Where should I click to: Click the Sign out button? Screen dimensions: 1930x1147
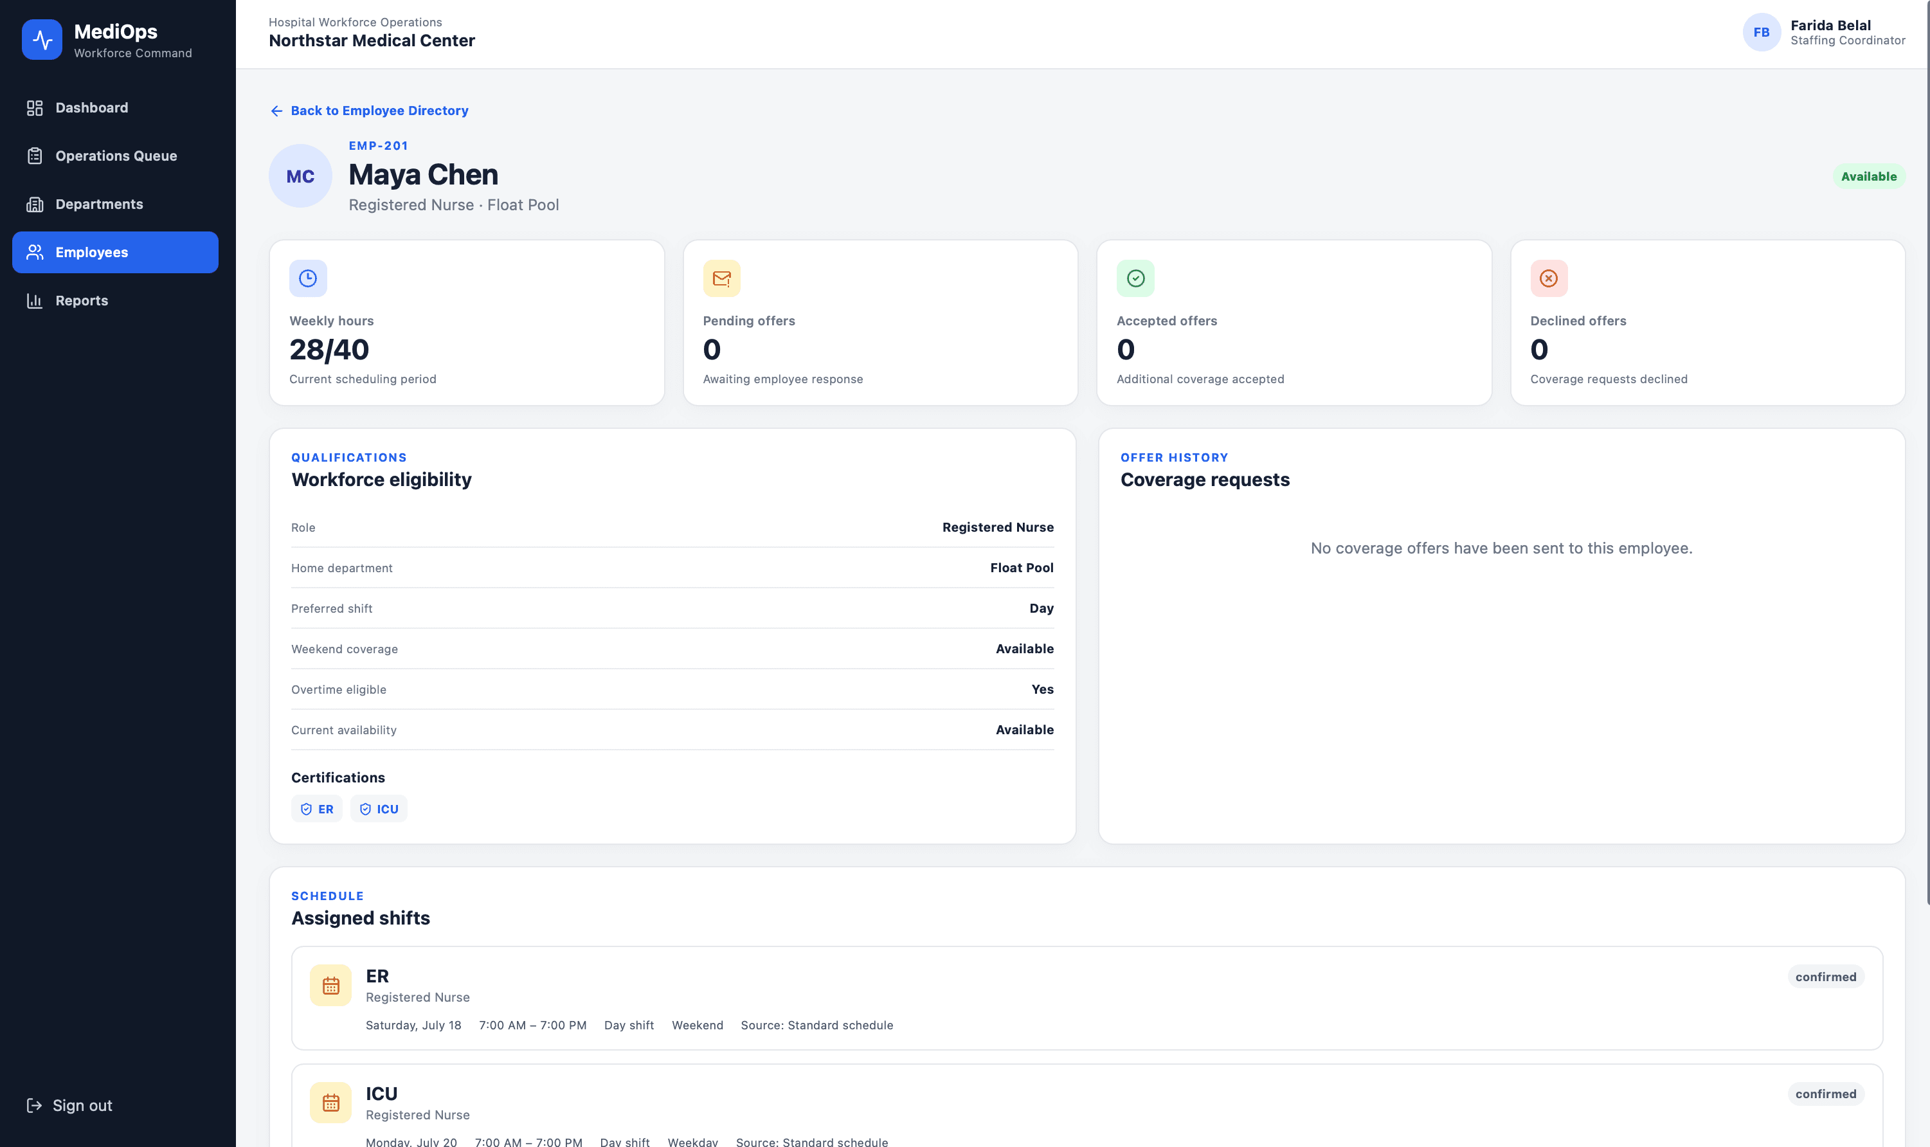[x=69, y=1105]
